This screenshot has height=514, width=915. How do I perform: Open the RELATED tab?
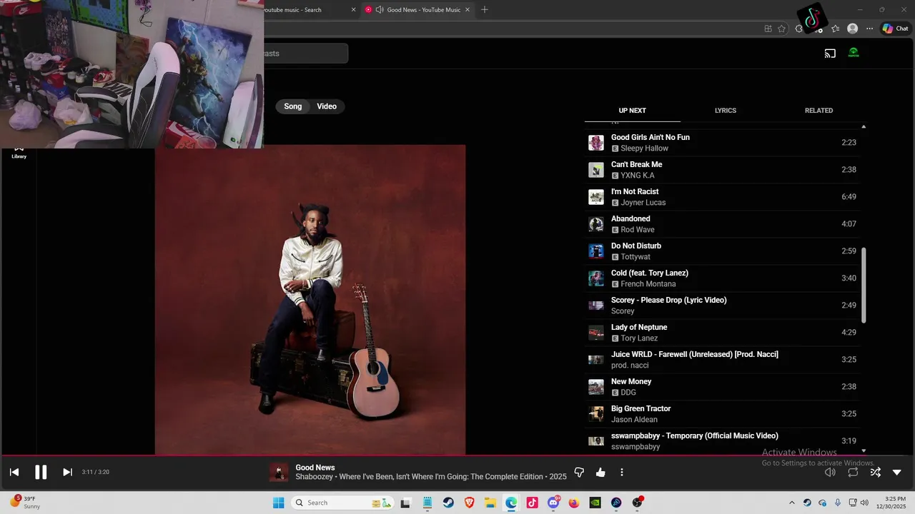click(818, 111)
